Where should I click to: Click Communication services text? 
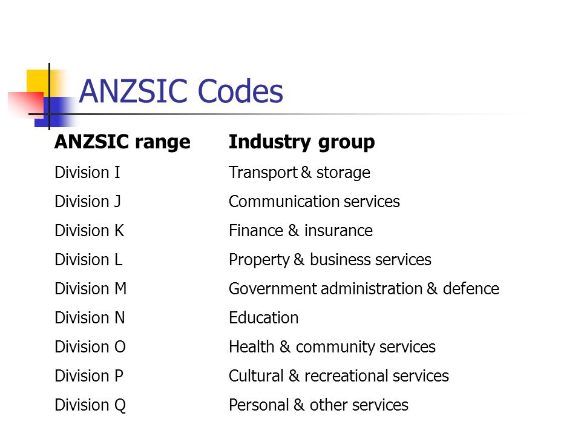(x=314, y=202)
